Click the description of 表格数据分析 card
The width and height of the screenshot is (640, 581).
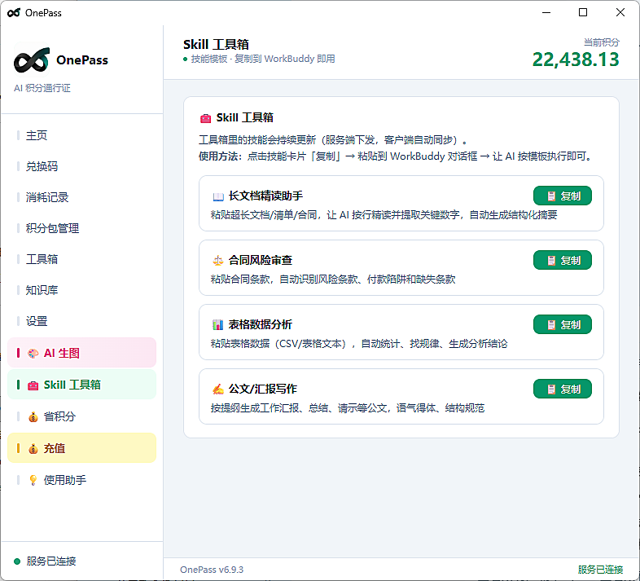click(x=359, y=344)
